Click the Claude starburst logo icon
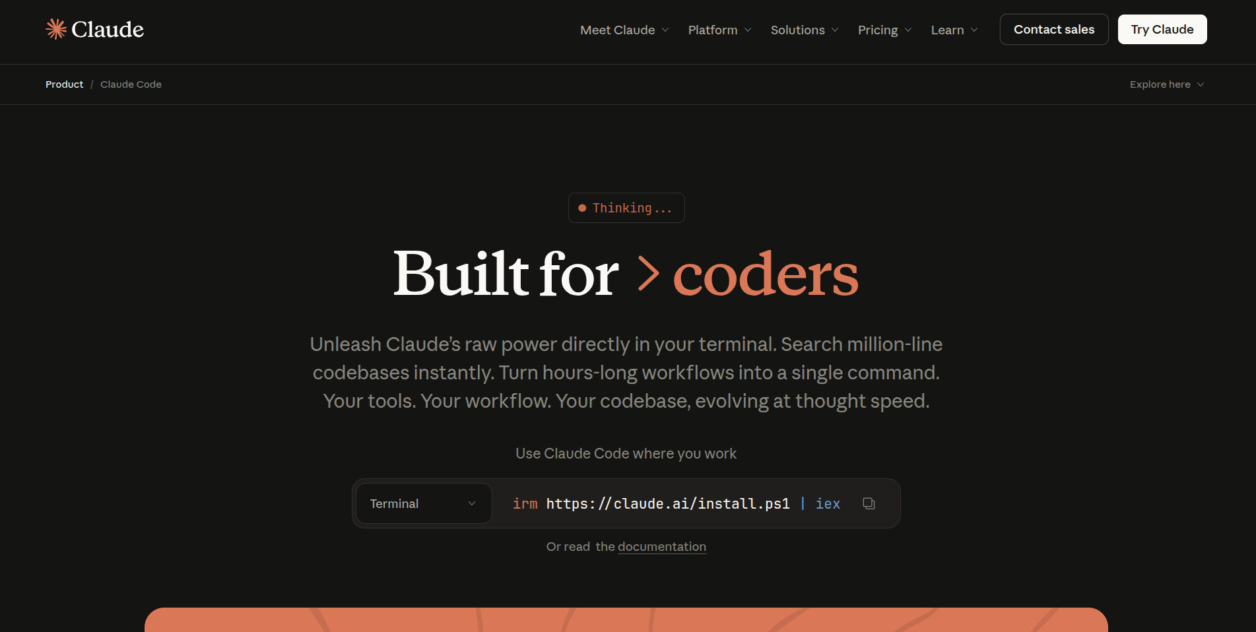 [x=56, y=29]
